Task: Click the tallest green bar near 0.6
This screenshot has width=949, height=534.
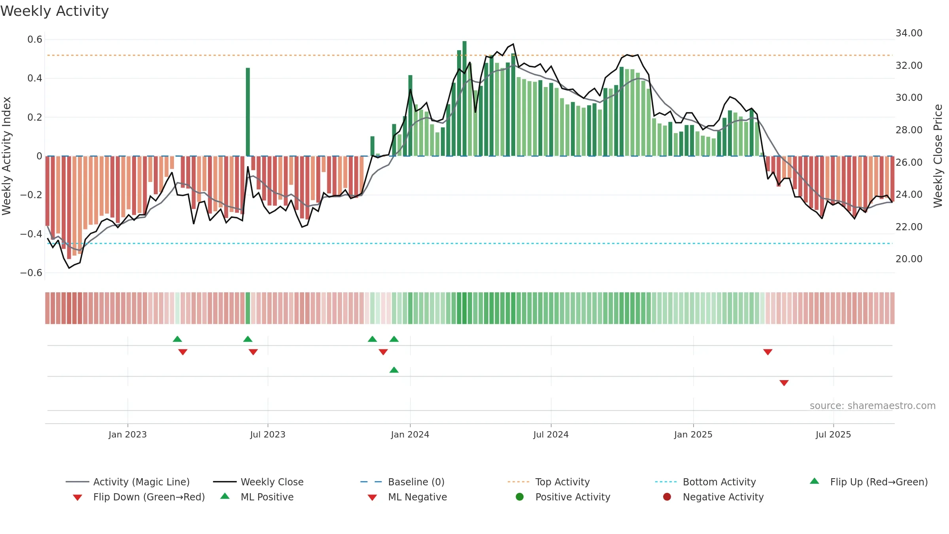Action: coord(465,98)
